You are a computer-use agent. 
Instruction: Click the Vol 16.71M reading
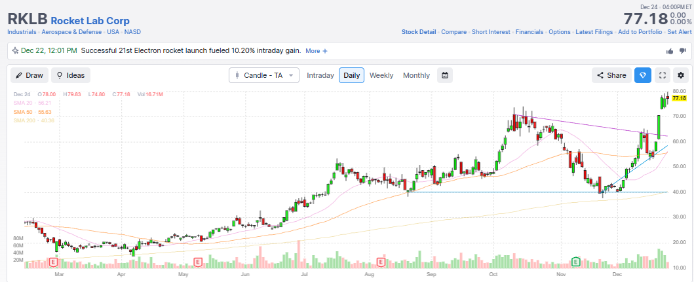click(150, 94)
